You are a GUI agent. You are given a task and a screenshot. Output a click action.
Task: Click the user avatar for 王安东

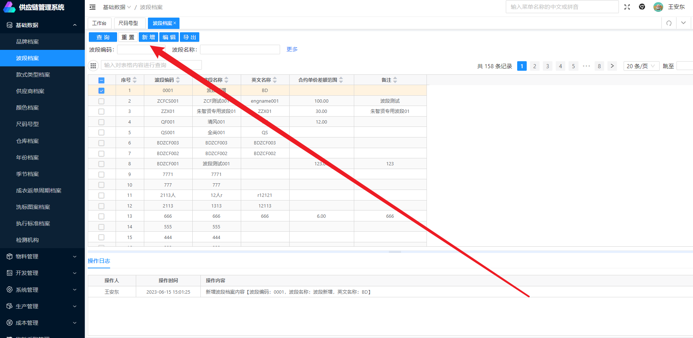[658, 7]
